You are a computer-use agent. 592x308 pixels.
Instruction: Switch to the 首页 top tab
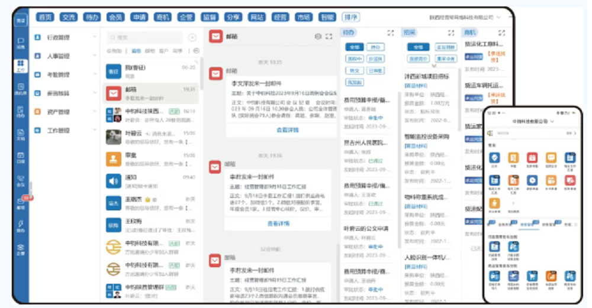(x=45, y=18)
